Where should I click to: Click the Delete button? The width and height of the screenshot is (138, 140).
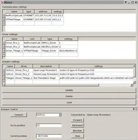click(x=69, y=96)
